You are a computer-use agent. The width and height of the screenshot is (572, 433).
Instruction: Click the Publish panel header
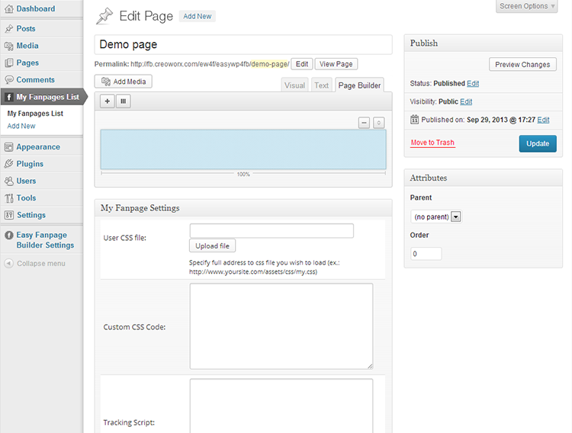[x=483, y=43]
